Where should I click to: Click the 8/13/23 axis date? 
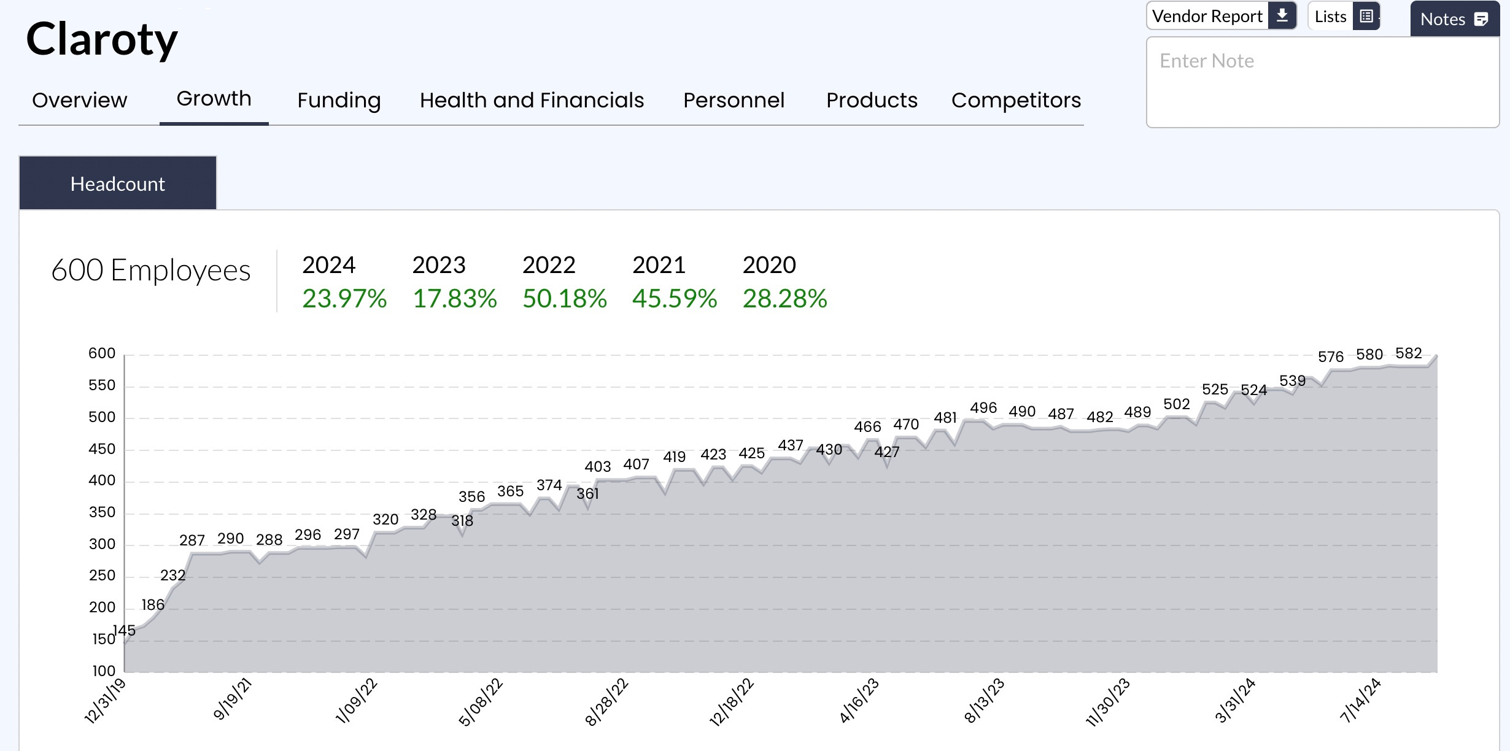click(985, 701)
